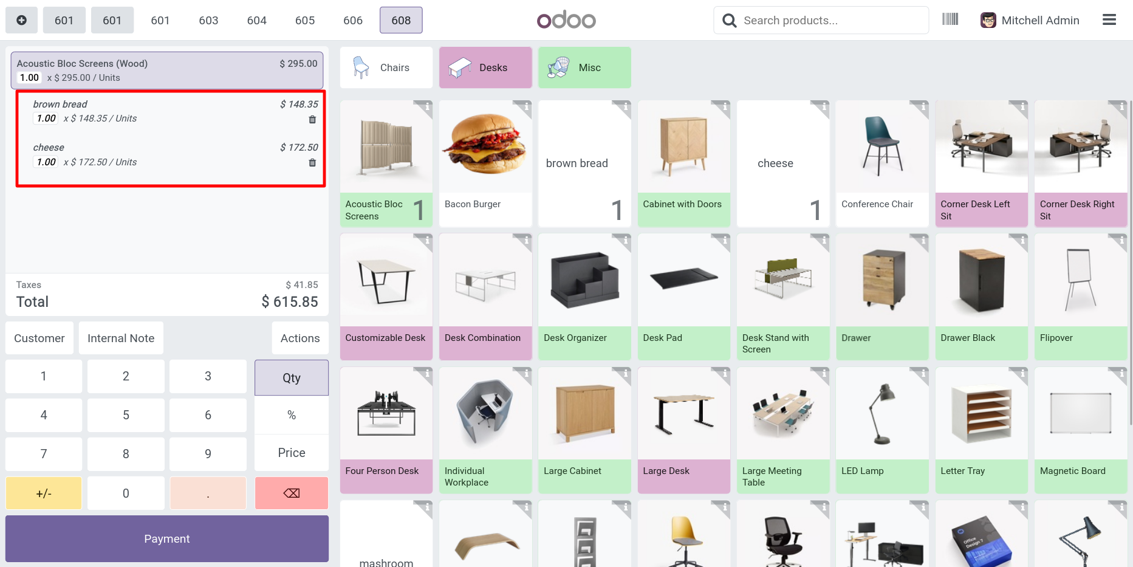
Task: Switch numpad to % discount mode
Action: tap(292, 415)
